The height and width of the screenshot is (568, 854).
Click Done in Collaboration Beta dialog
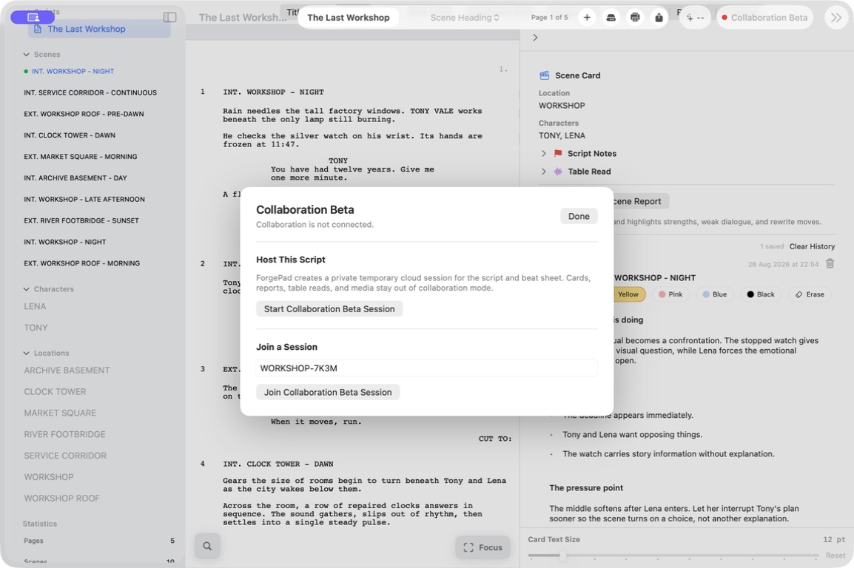pyautogui.click(x=579, y=216)
